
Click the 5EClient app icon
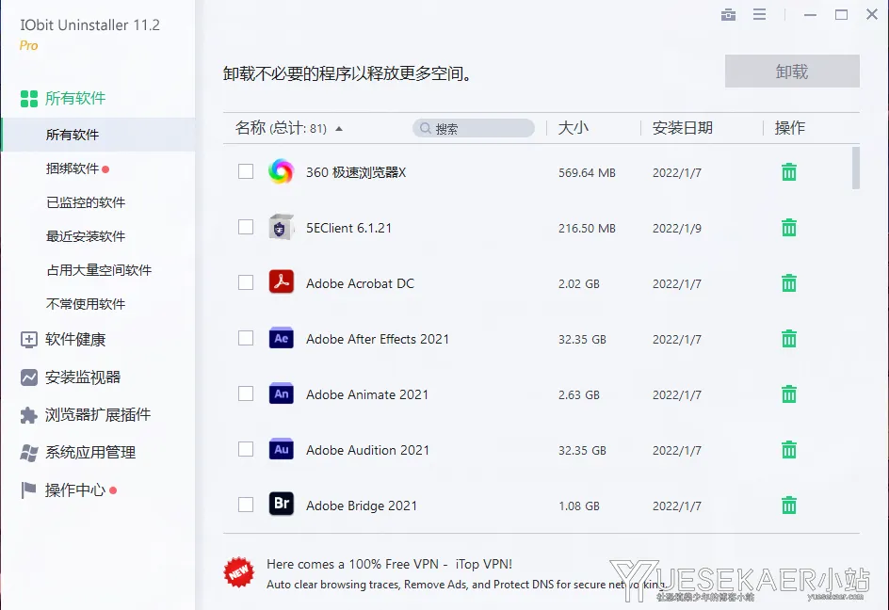click(281, 227)
